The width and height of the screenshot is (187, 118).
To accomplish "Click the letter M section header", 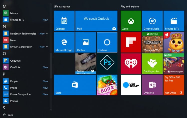I will coord(4,6).
